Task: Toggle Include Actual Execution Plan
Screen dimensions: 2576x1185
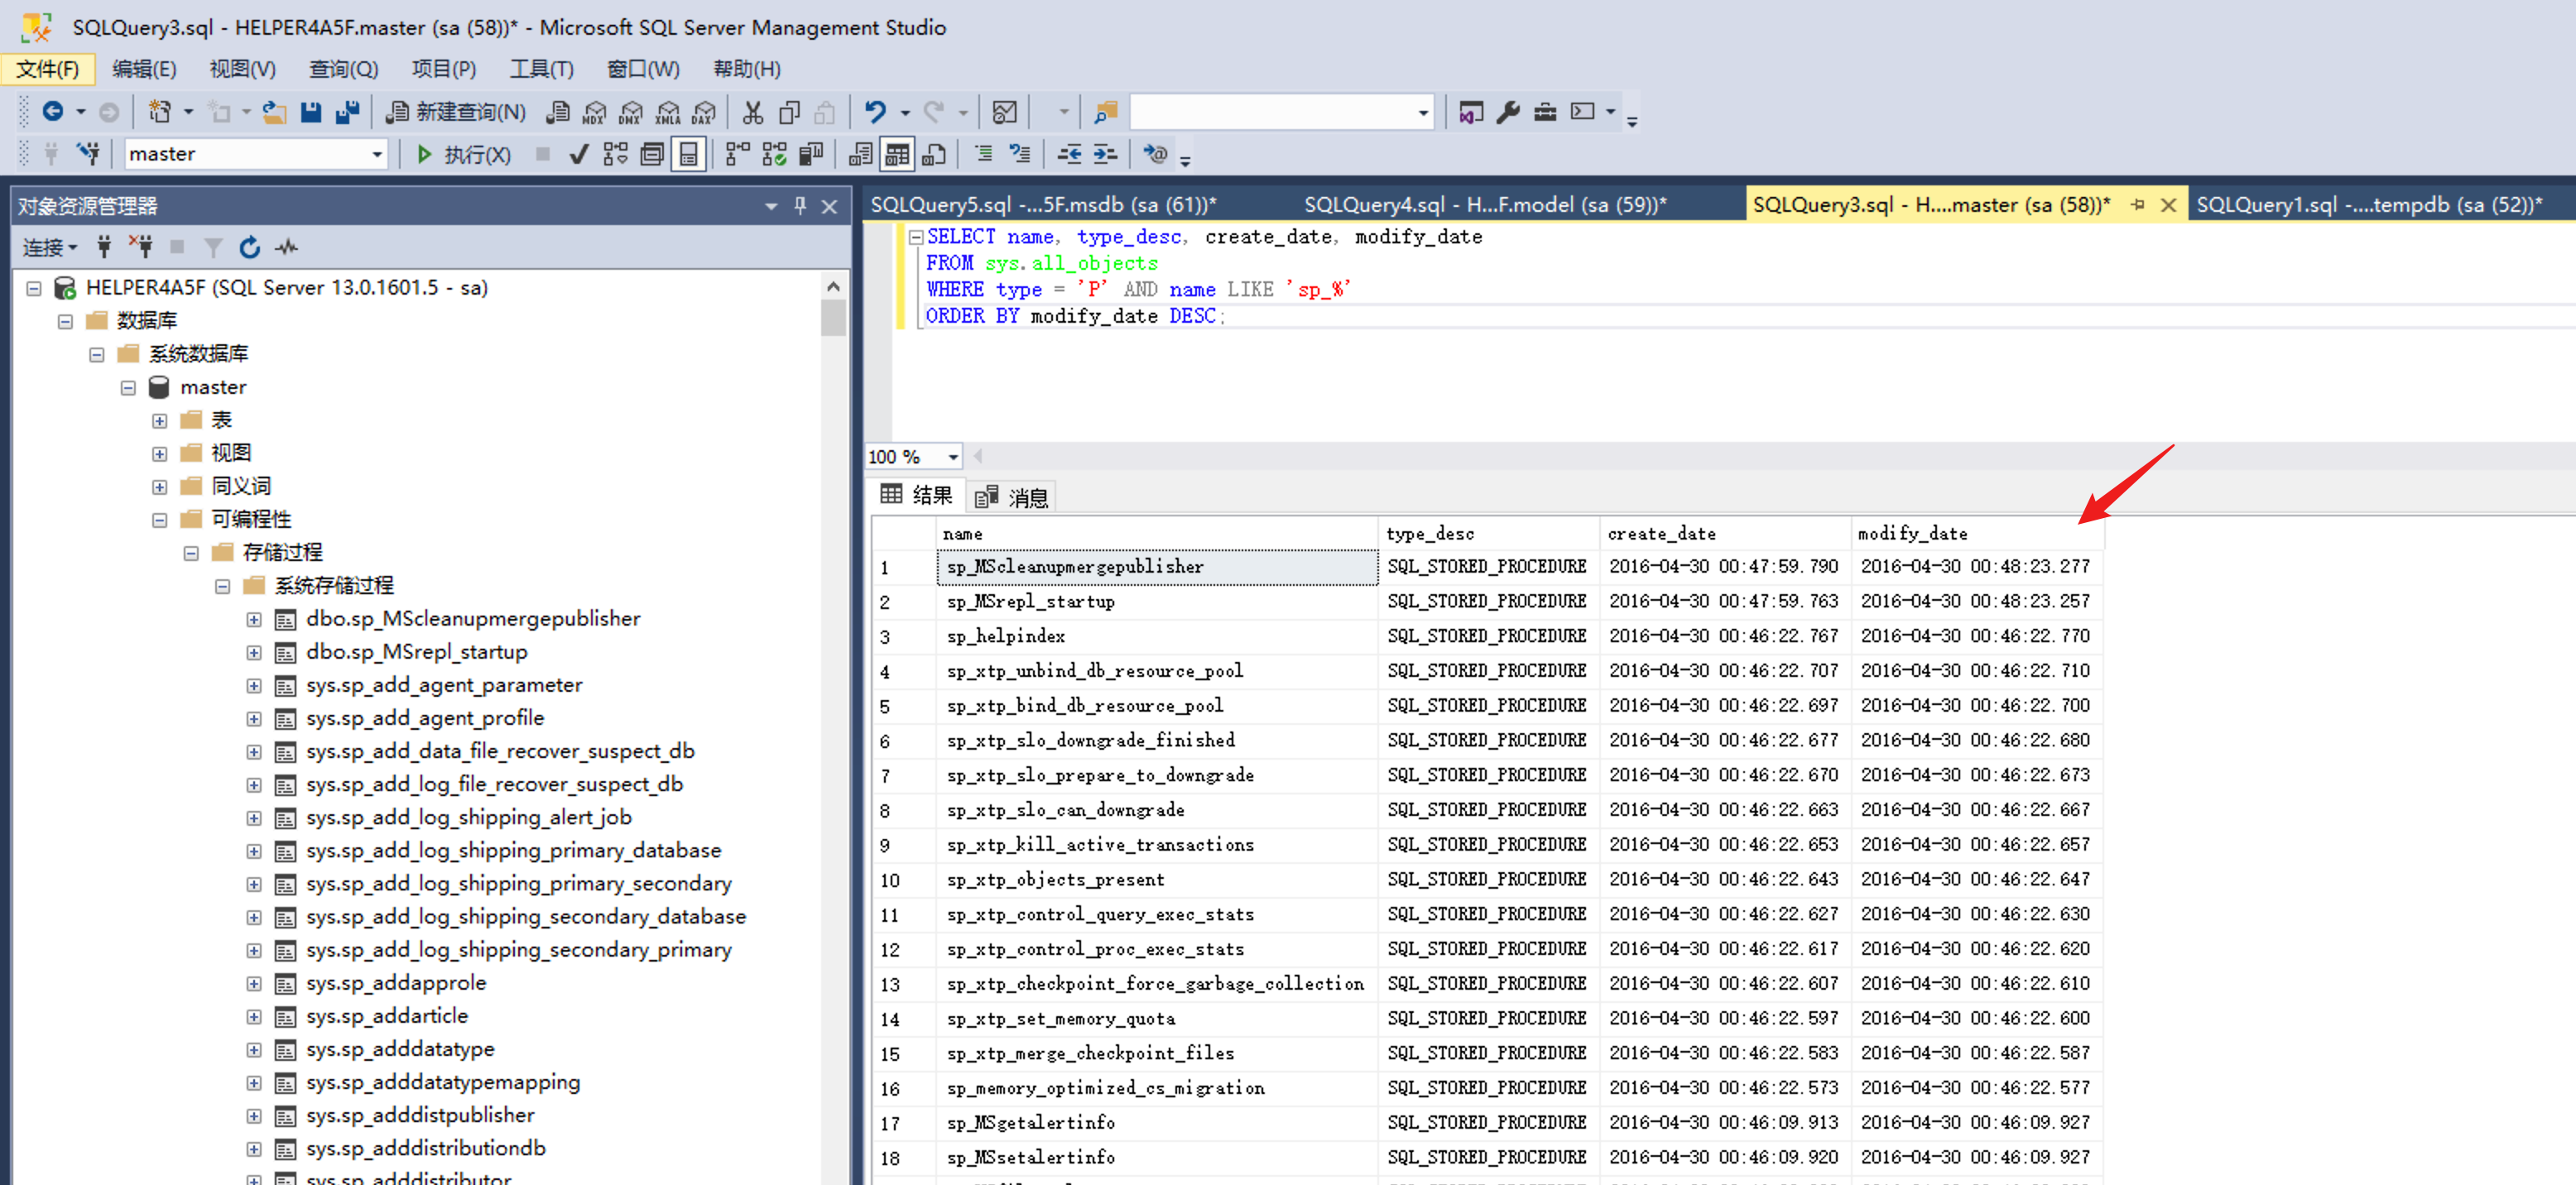Action: pyautogui.click(x=738, y=154)
